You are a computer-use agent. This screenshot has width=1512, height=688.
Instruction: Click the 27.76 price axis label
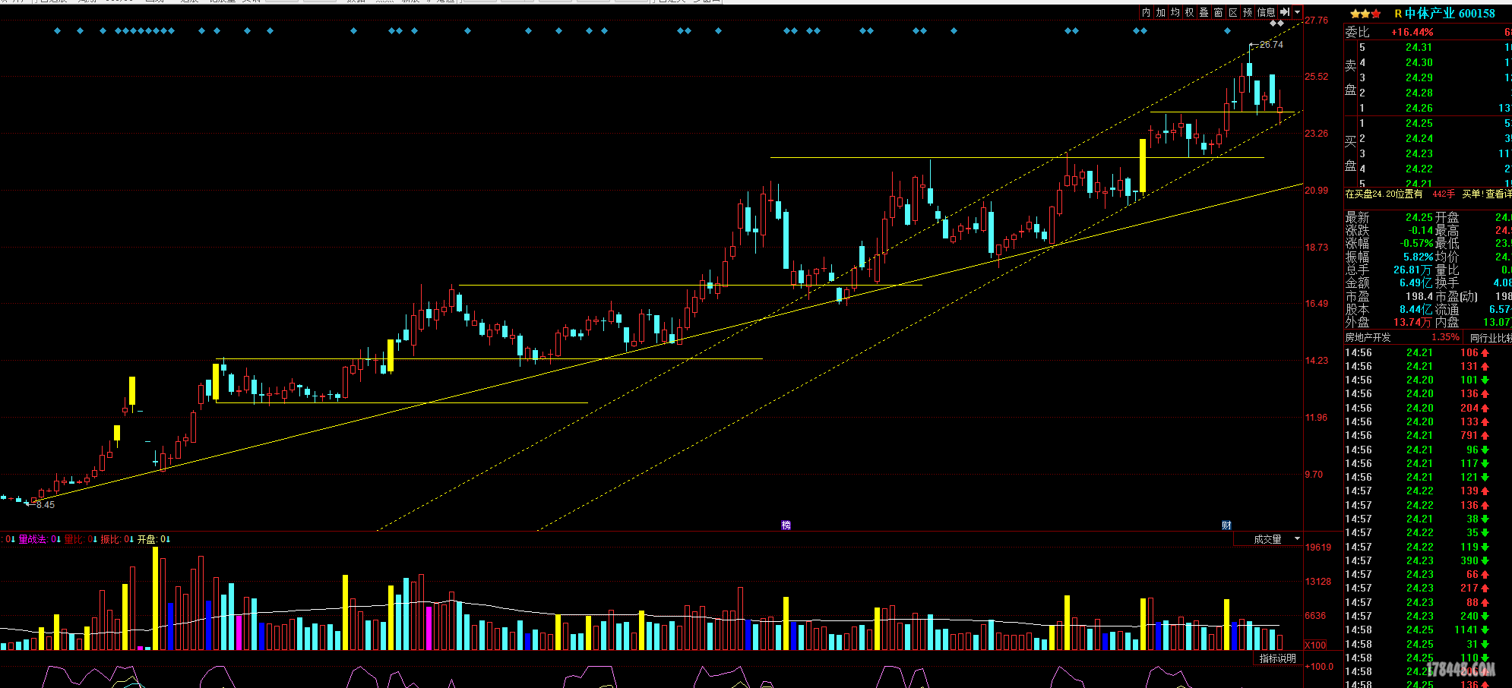pyautogui.click(x=1317, y=21)
